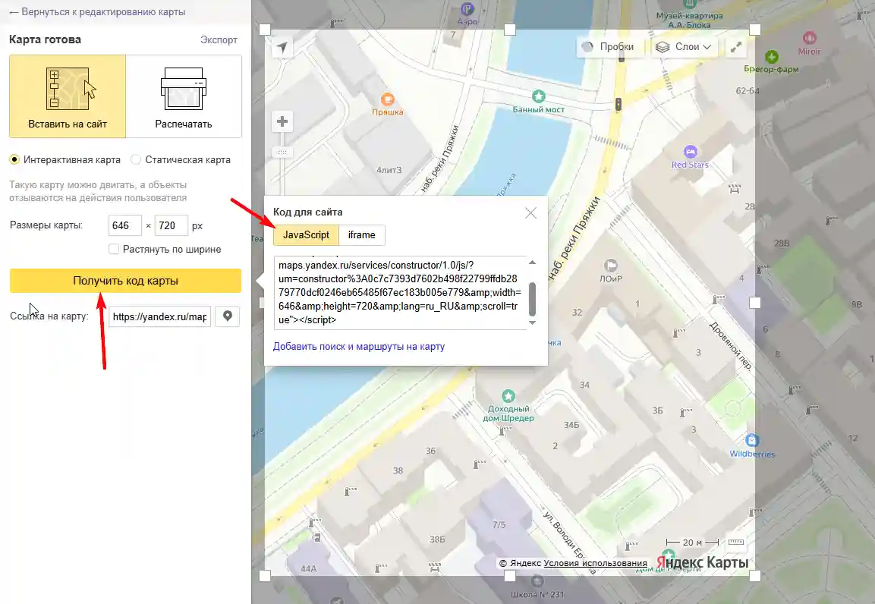Viewport: 875px width, 604px height.
Task: Expand the map to fullscreen
Action: click(735, 47)
